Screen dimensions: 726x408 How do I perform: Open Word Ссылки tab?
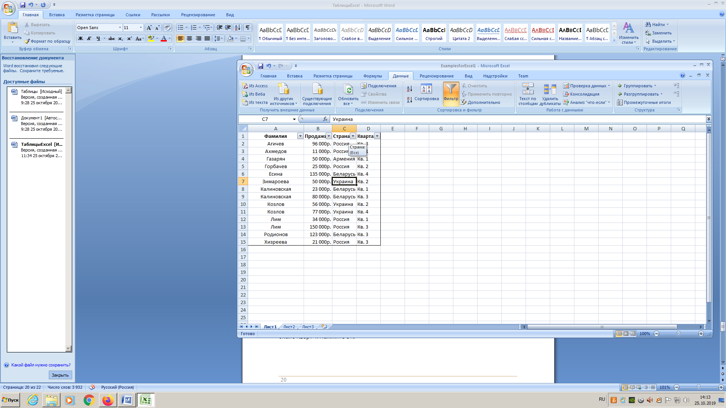[133, 15]
